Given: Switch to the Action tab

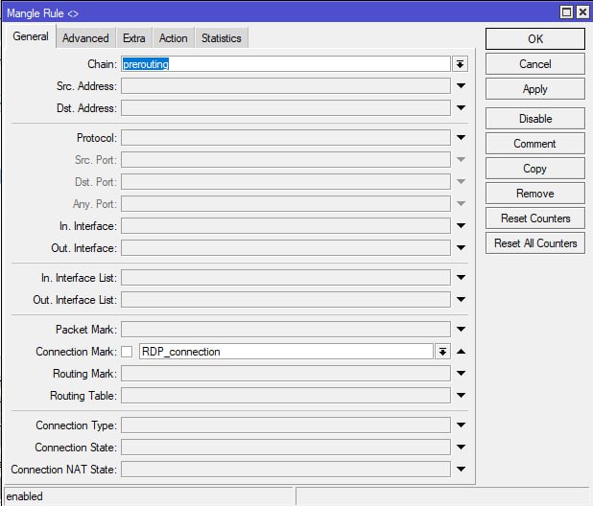Looking at the screenshot, I should click(174, 38).
